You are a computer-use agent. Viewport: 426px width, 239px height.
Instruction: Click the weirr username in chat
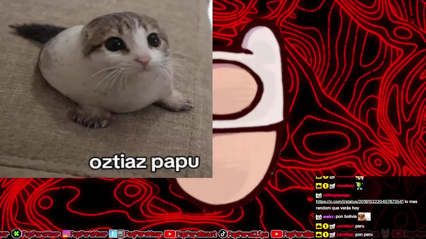coord(328,217)
